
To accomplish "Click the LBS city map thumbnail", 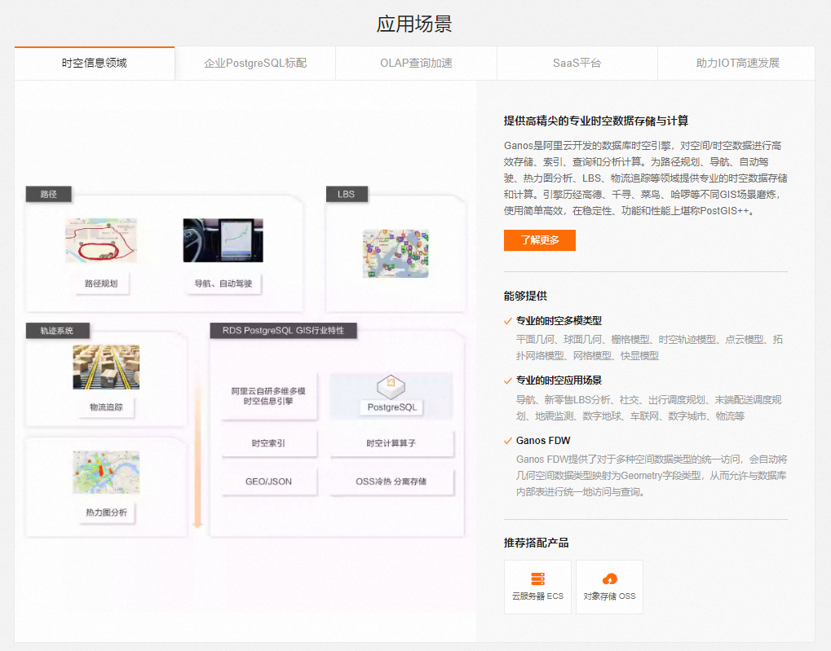I will (x=396, y=253).
